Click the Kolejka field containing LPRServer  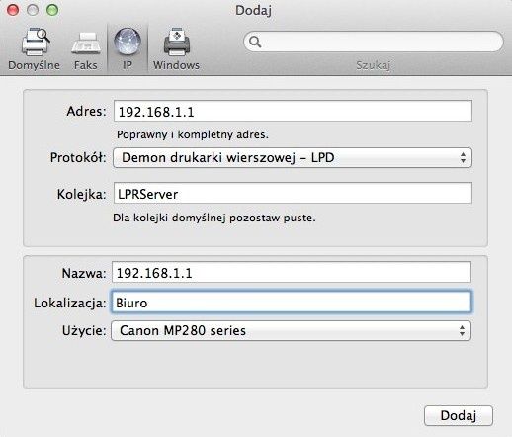[x=293, y=193]
